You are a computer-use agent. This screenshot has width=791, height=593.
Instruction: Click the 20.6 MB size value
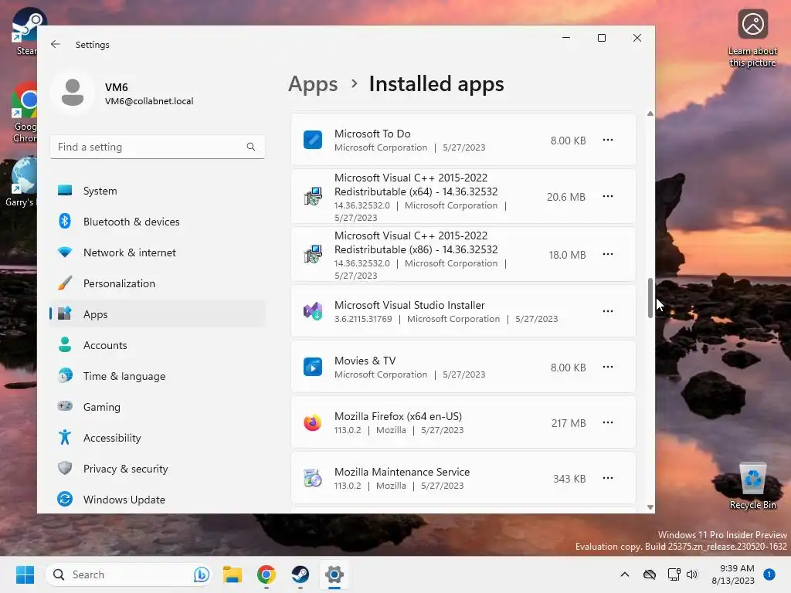point(566,197)
